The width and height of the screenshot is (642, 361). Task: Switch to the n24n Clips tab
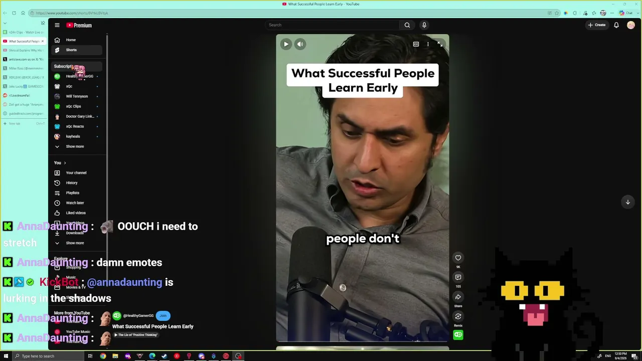(x=24, y=32)
